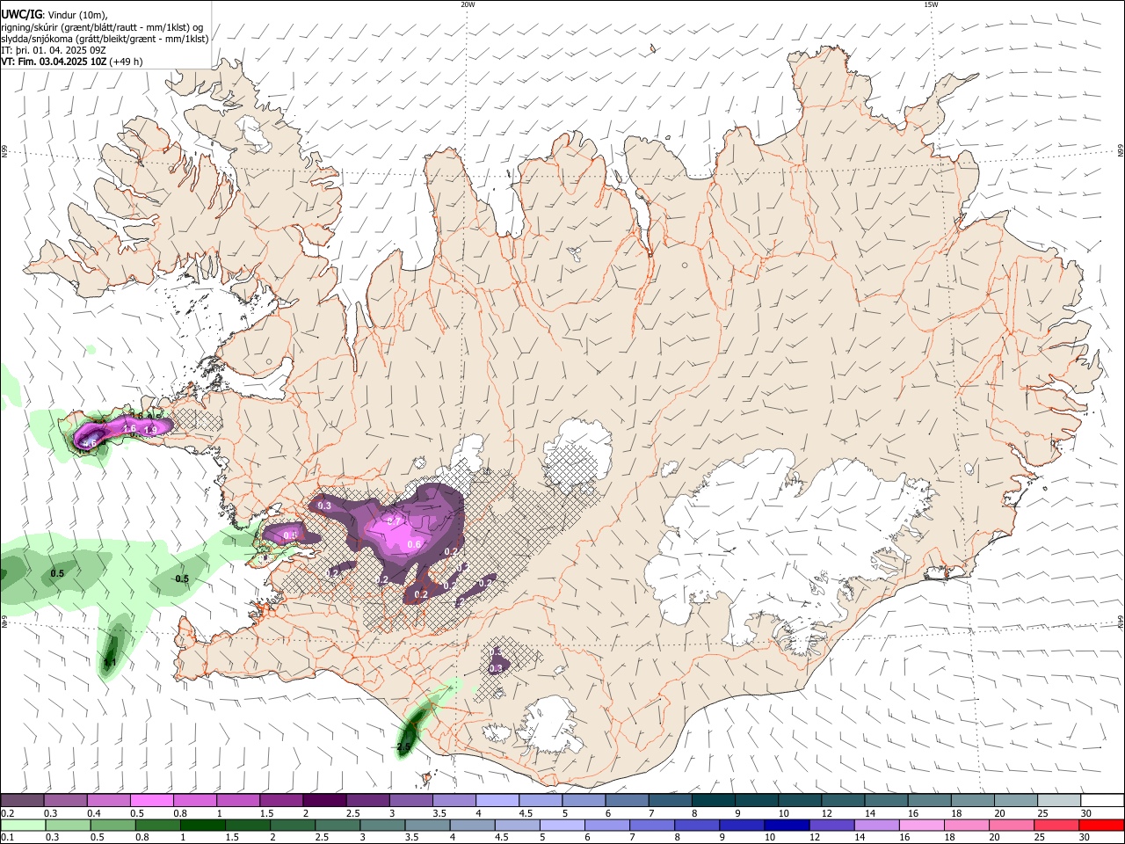Click the '1.9' snowfall value on Snæfellsnes
Screen dimensions: 1125x844
pyautogui.click(x=150, y=430)
